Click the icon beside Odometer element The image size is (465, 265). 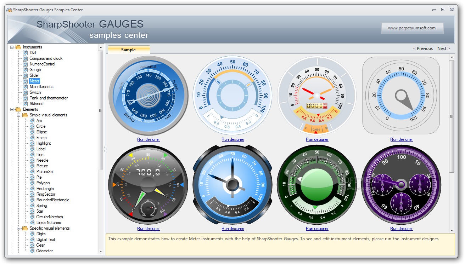[32, 251]
